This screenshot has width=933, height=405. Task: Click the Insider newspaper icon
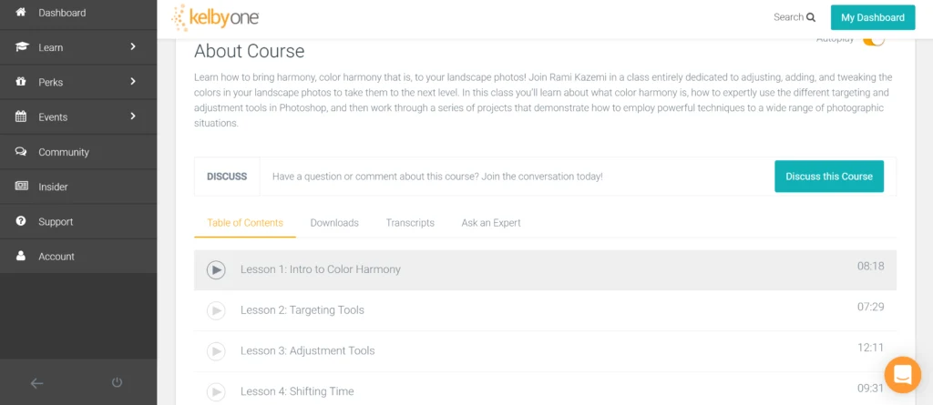tap(22, 187)
